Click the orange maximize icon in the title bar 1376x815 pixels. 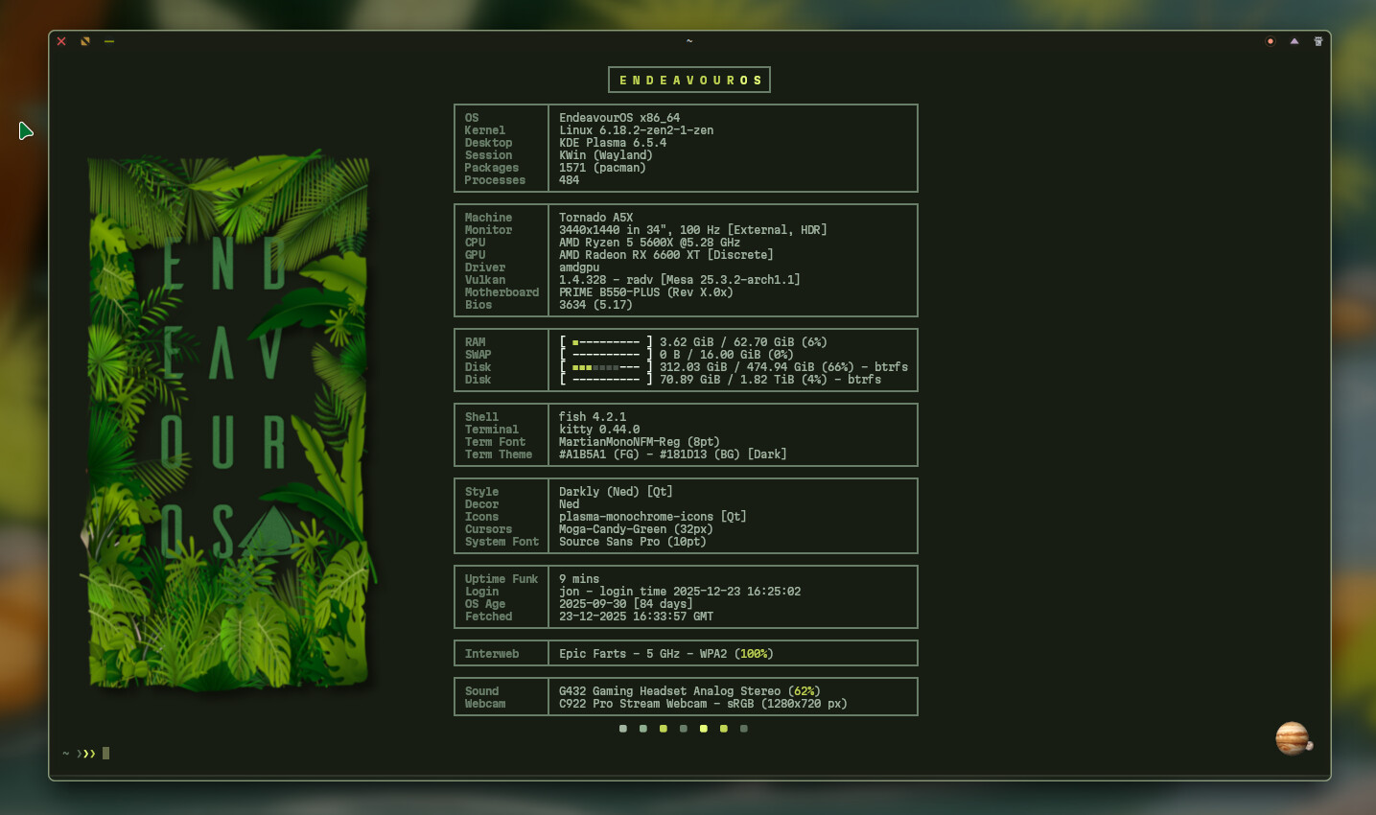point(85,41)
